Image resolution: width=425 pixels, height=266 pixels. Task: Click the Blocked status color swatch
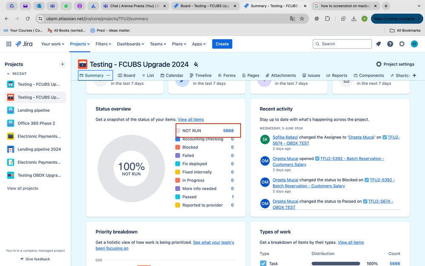178,147
